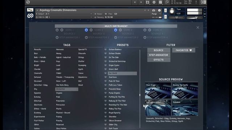Click the exclamation mark panic icon
232x130 pixels.
(196, 2)
